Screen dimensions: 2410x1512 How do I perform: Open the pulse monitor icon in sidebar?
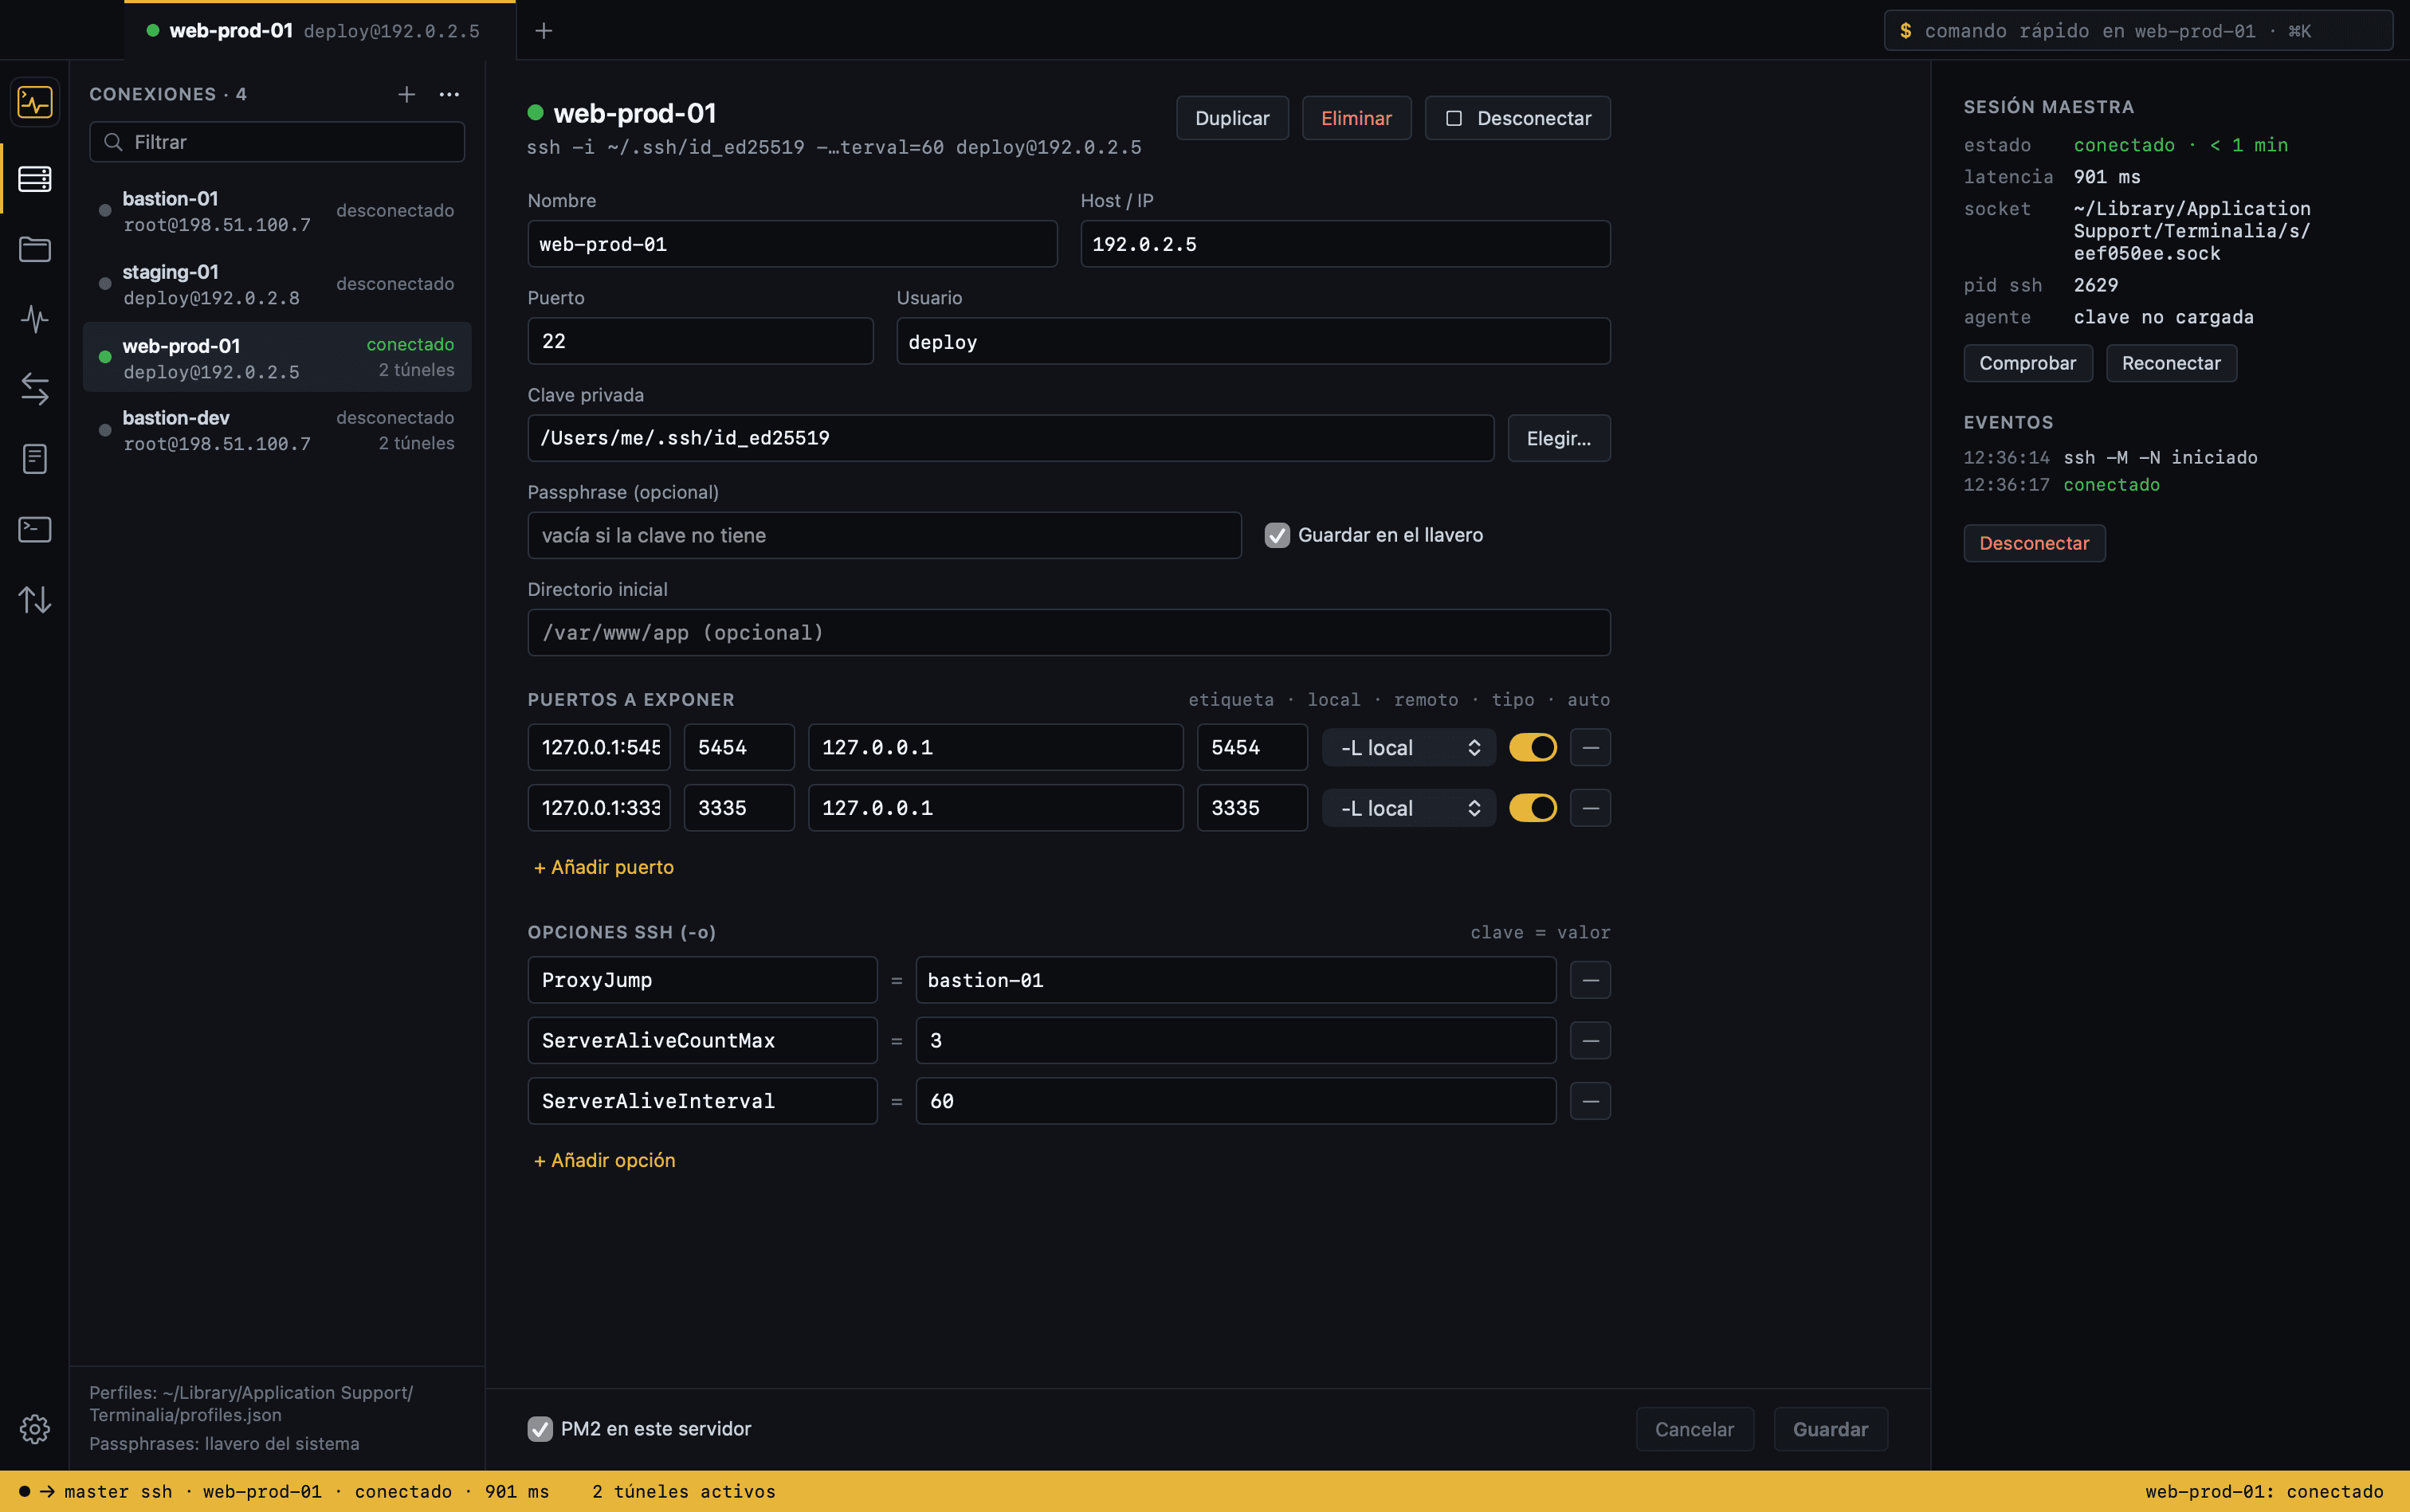coord(35,319)
